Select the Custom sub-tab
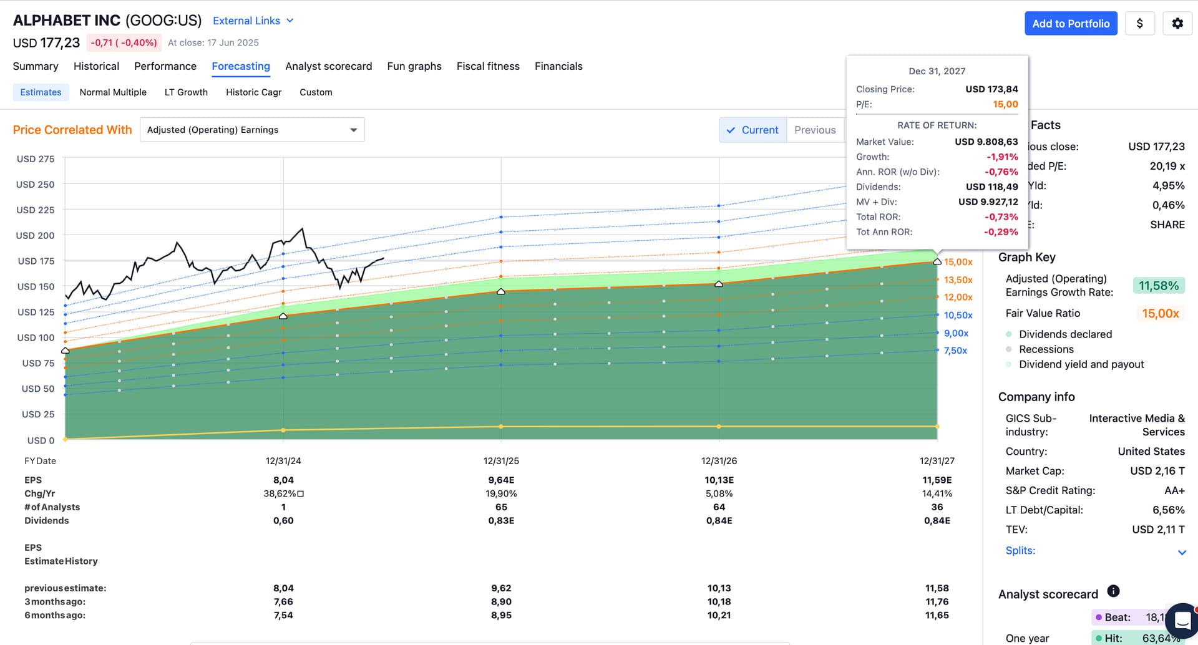This screenshot has width=1198, height=645. (316, 92)
